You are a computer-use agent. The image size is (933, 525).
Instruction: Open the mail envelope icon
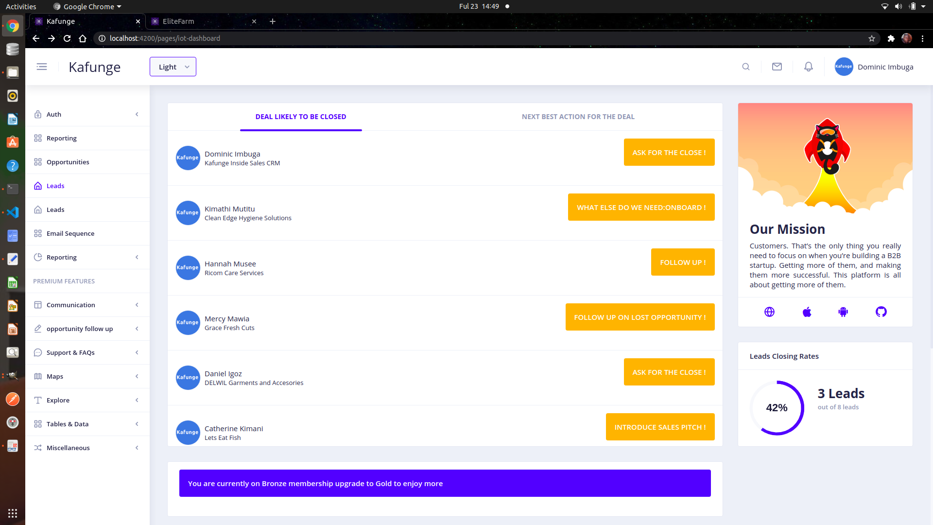[x=777, y=67]
